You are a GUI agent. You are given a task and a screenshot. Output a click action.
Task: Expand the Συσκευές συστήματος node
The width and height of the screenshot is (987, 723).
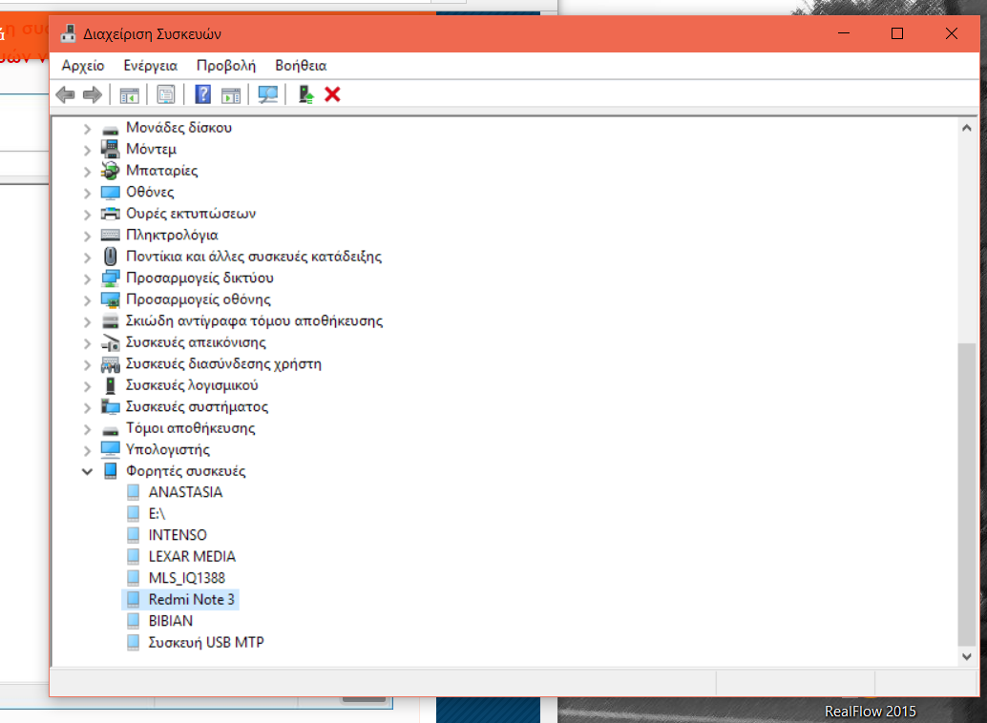(88, 407)
